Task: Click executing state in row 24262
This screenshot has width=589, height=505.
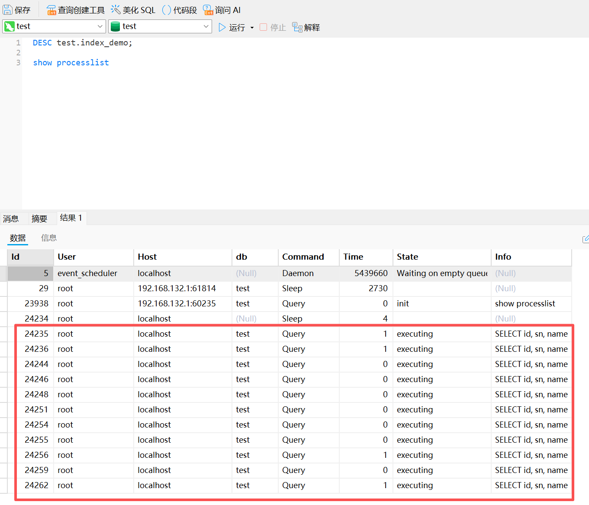Action: pos(442,486)
